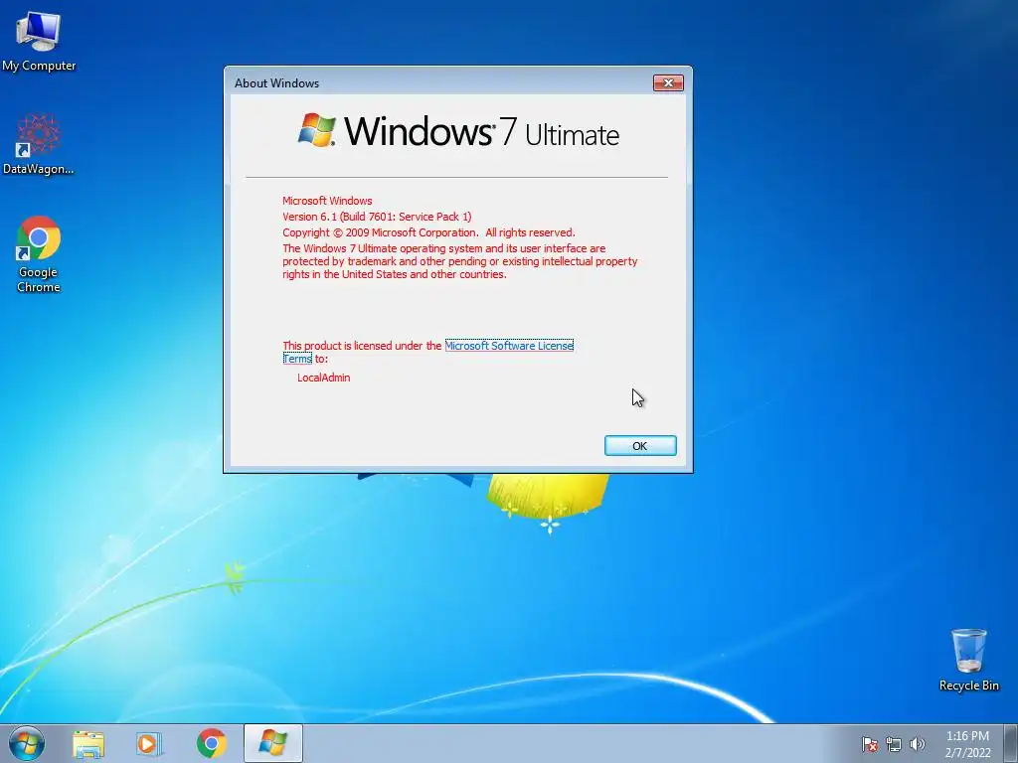Click the Windows 7 Ultimate logo banner
The width and height of the screenshot is (1018, 763).
pos(458,131)
